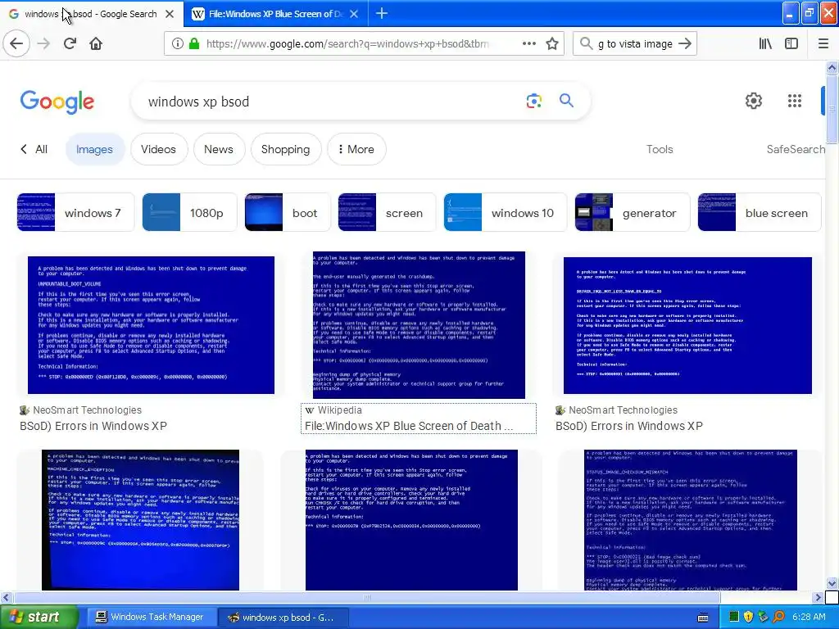This screenshot has height=629, width=839.
Task: Select the windows xp bsod Google Search tab
Action: tap(92, 14)
